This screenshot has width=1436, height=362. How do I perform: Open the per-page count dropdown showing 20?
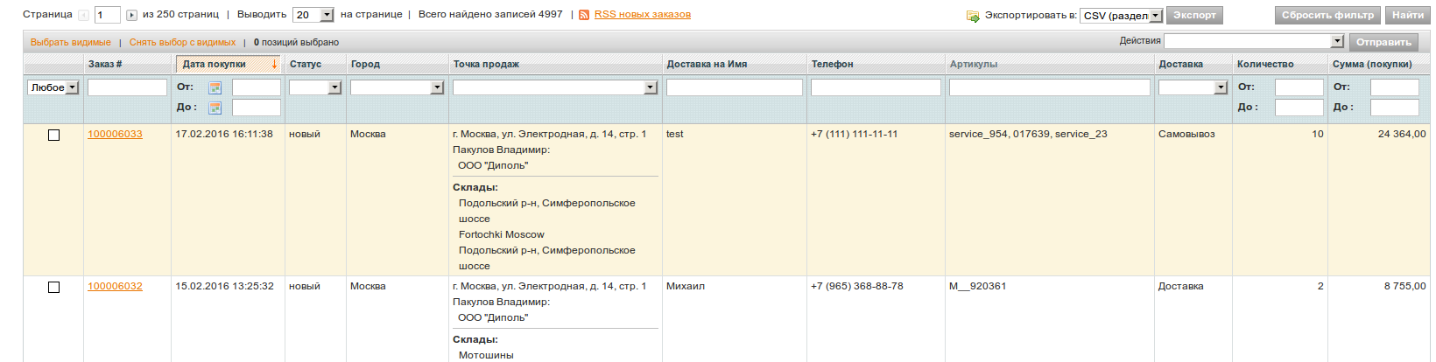click(313, 15)
